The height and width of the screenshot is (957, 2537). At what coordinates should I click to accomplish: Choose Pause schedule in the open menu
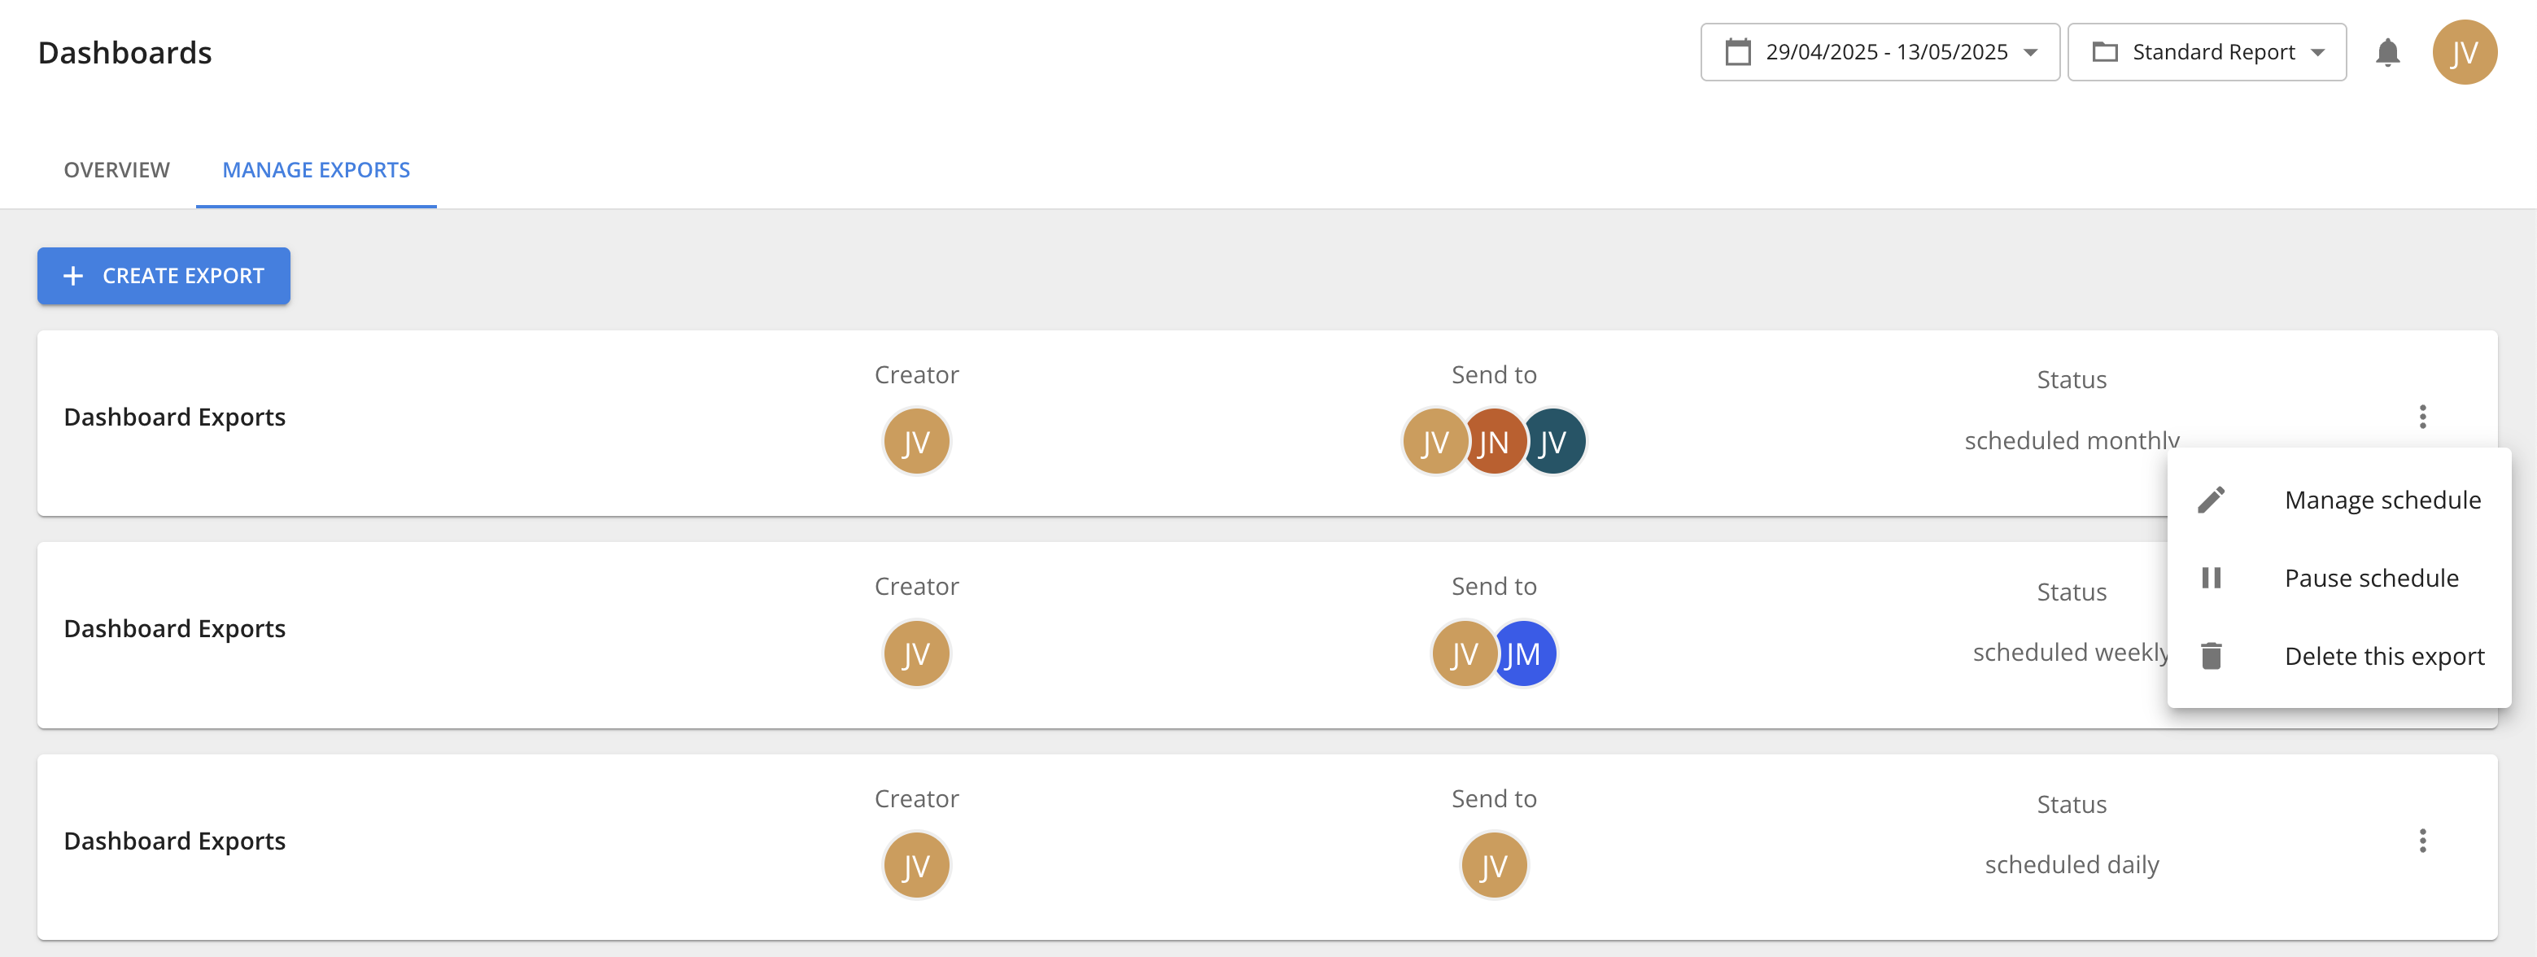(2372, 577)
